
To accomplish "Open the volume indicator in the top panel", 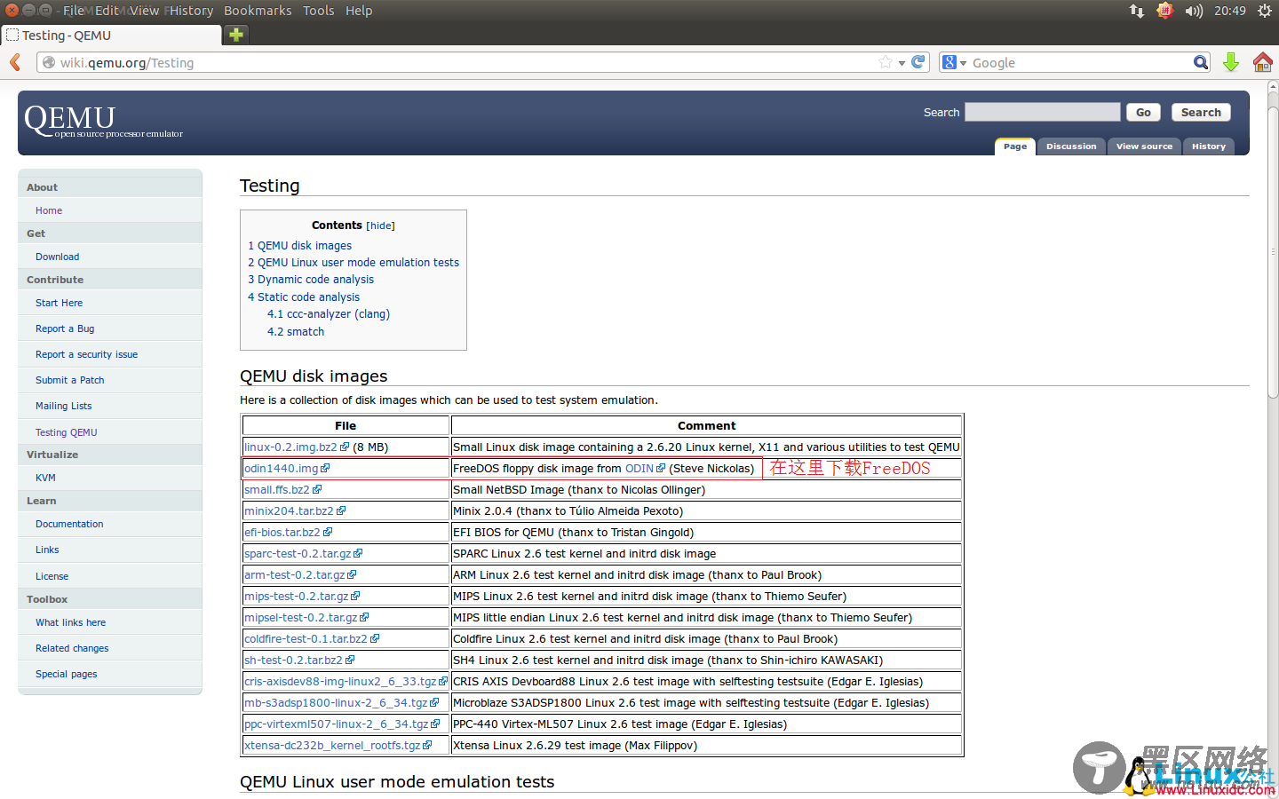I will (x=1194, y=11).
